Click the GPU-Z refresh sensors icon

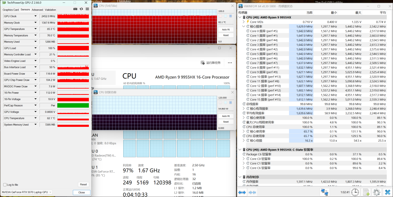[x=81, y=9]
